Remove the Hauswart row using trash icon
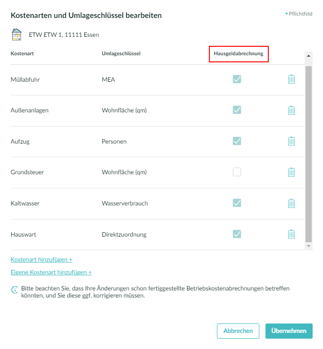The width and height of the screenshot is (323, 349). tap(291, 234)
